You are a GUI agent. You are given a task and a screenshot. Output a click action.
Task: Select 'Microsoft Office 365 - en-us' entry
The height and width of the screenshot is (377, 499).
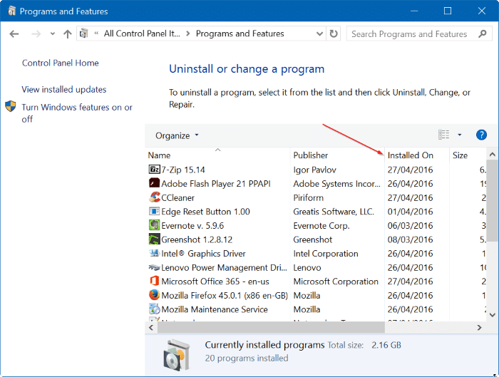[x=215, y=282]
